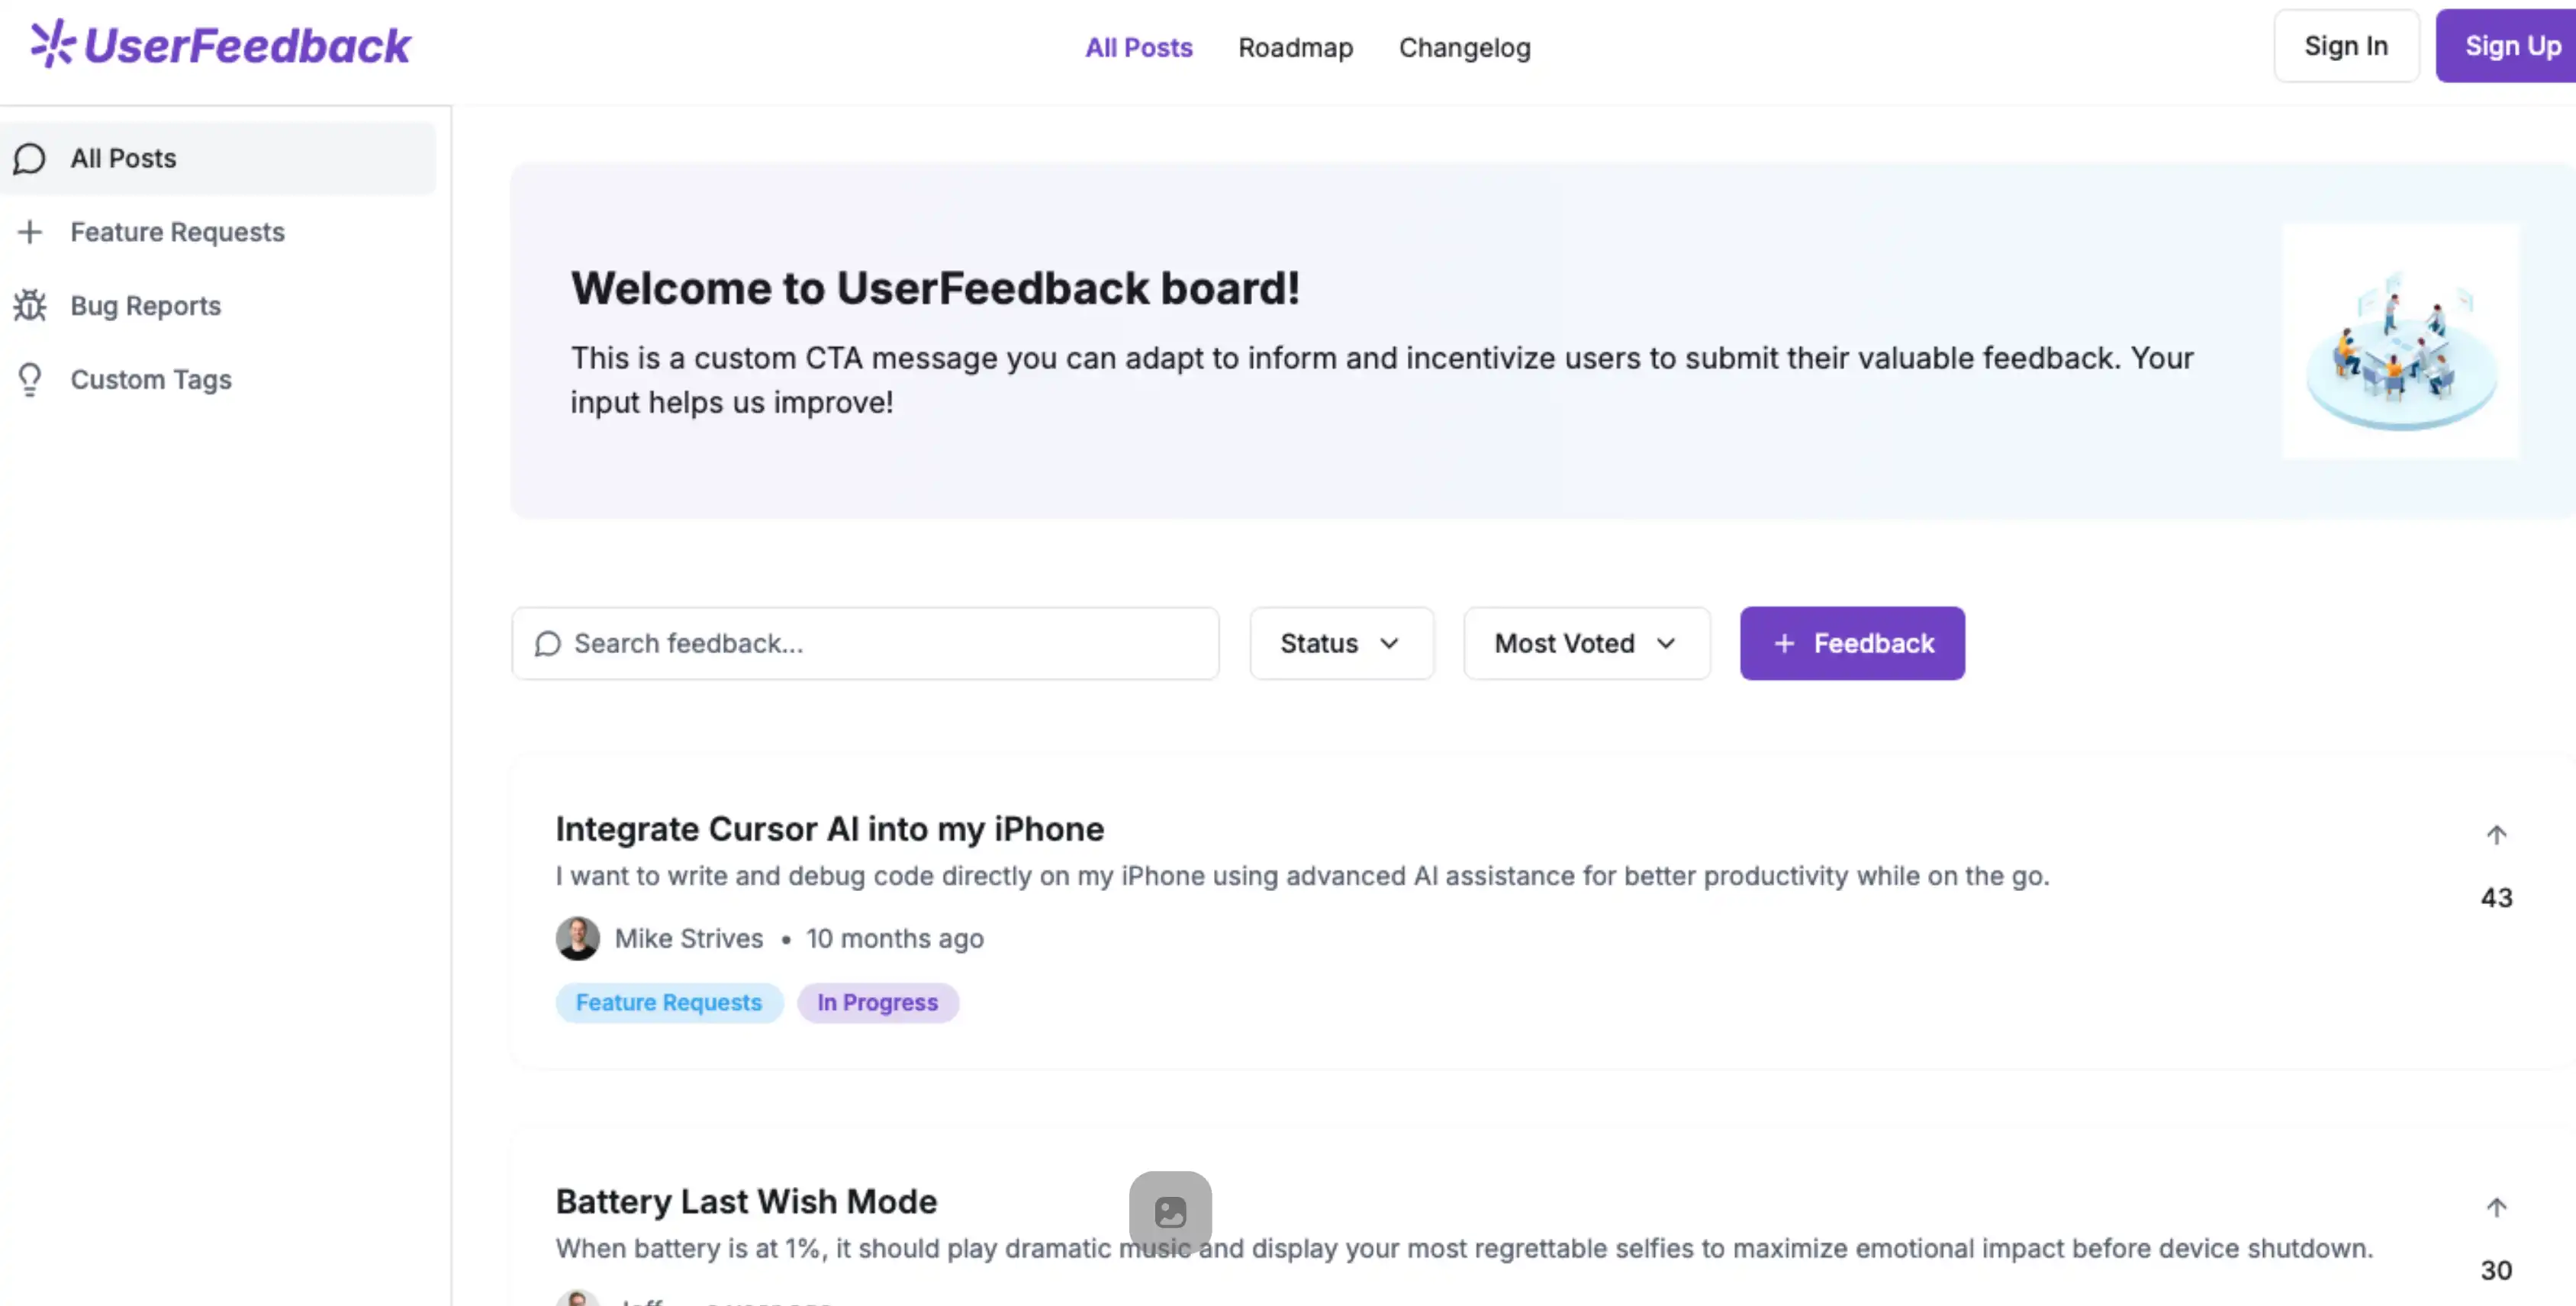The height and width of the screenshot is (1306, 2576).
Task: Click the bug icon beside Bug Reports
Action: (30, 306)
